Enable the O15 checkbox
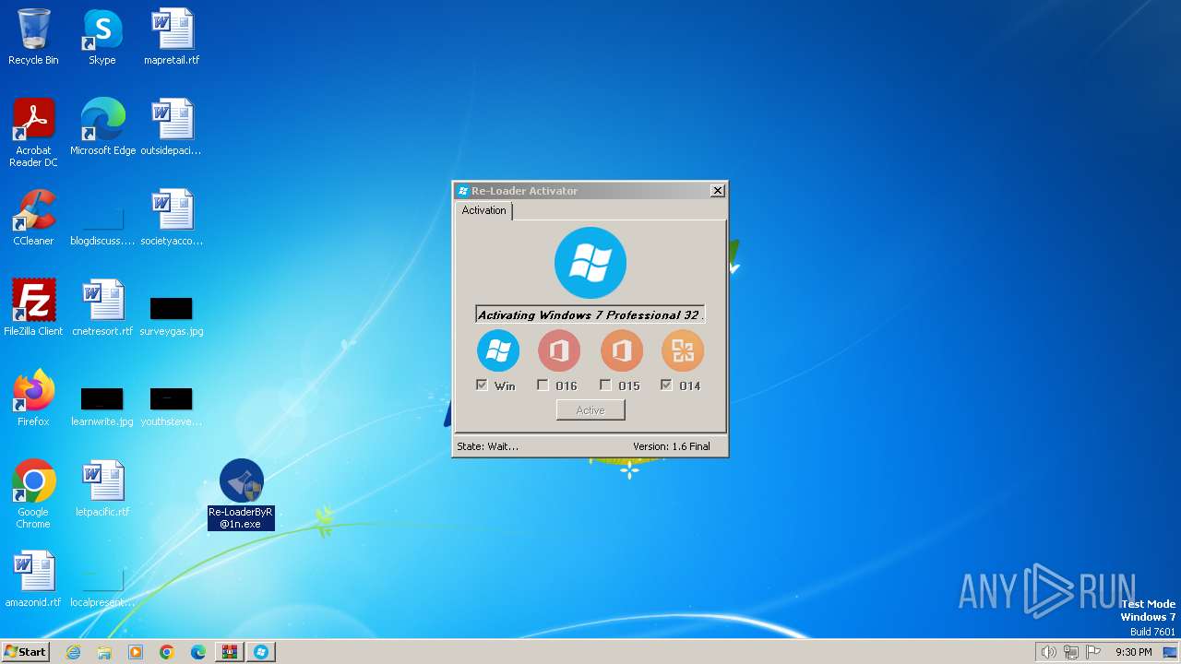 click(x=605, y=385)
